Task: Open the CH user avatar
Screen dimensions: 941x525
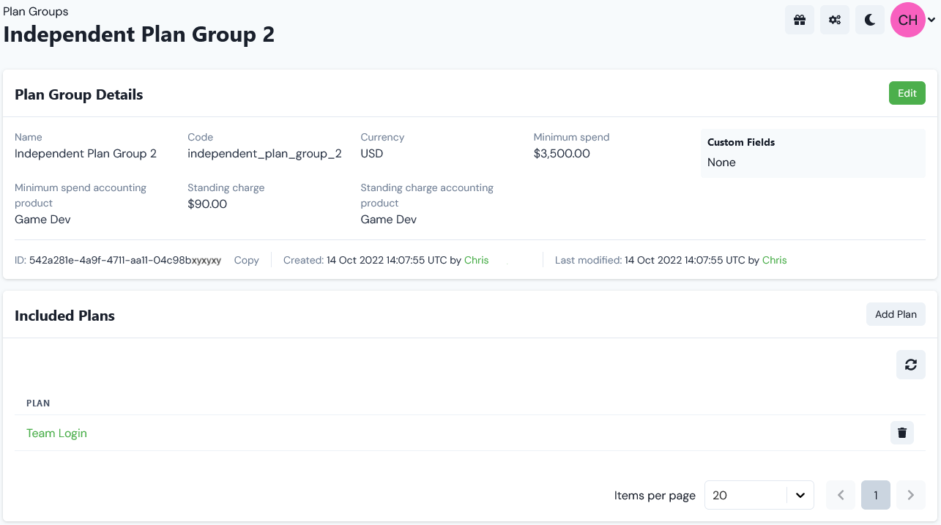Action: (x=907, y=20)
